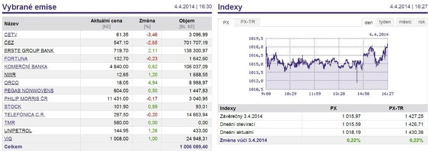
Task: Open the UNIPETROL stock link
Action: 18,131
